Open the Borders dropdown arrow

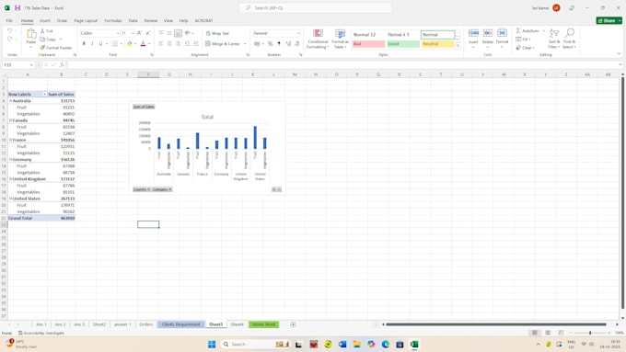[121, 43]
